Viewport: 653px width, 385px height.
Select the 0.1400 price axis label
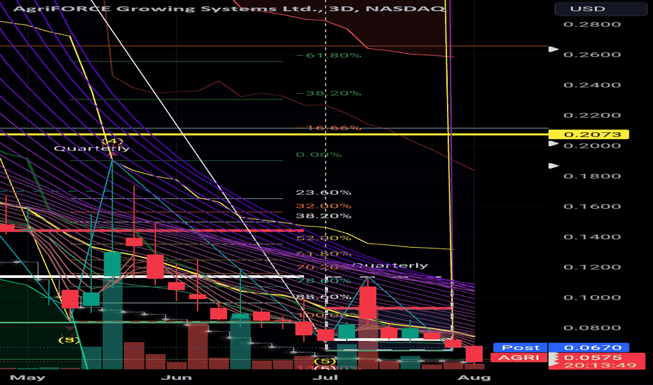click(592, 237)
